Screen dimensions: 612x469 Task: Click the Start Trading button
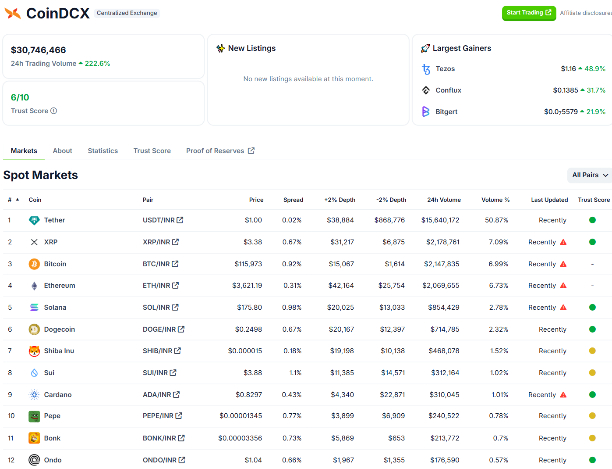(x=529, y=13)
